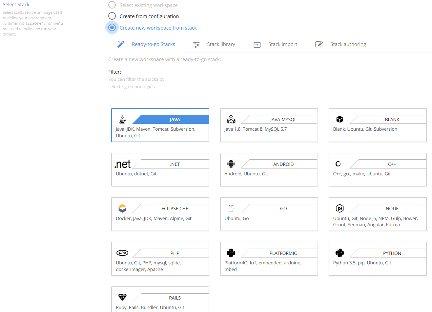The height and width of the screenshot is (312, 432).
Task: Pick the ECLIPSE CHE stack title
Action: point(175,209)
